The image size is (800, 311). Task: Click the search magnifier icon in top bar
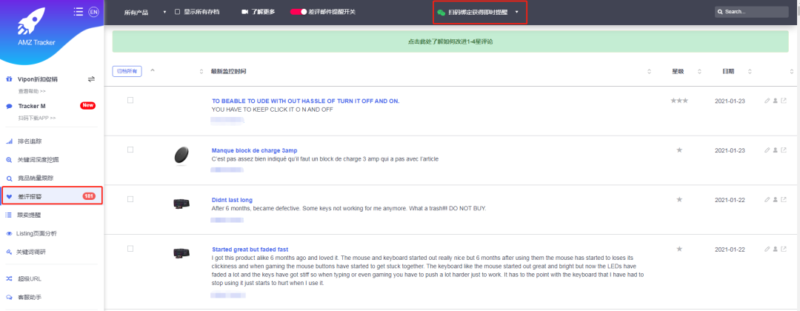(x=720, y=12)
